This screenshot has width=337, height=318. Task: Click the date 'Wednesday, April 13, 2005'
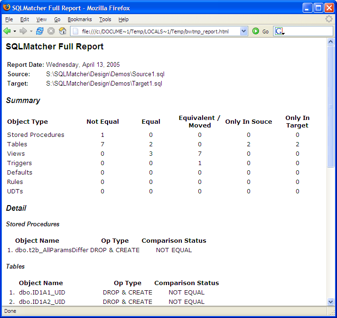click(x=83, y=64)
